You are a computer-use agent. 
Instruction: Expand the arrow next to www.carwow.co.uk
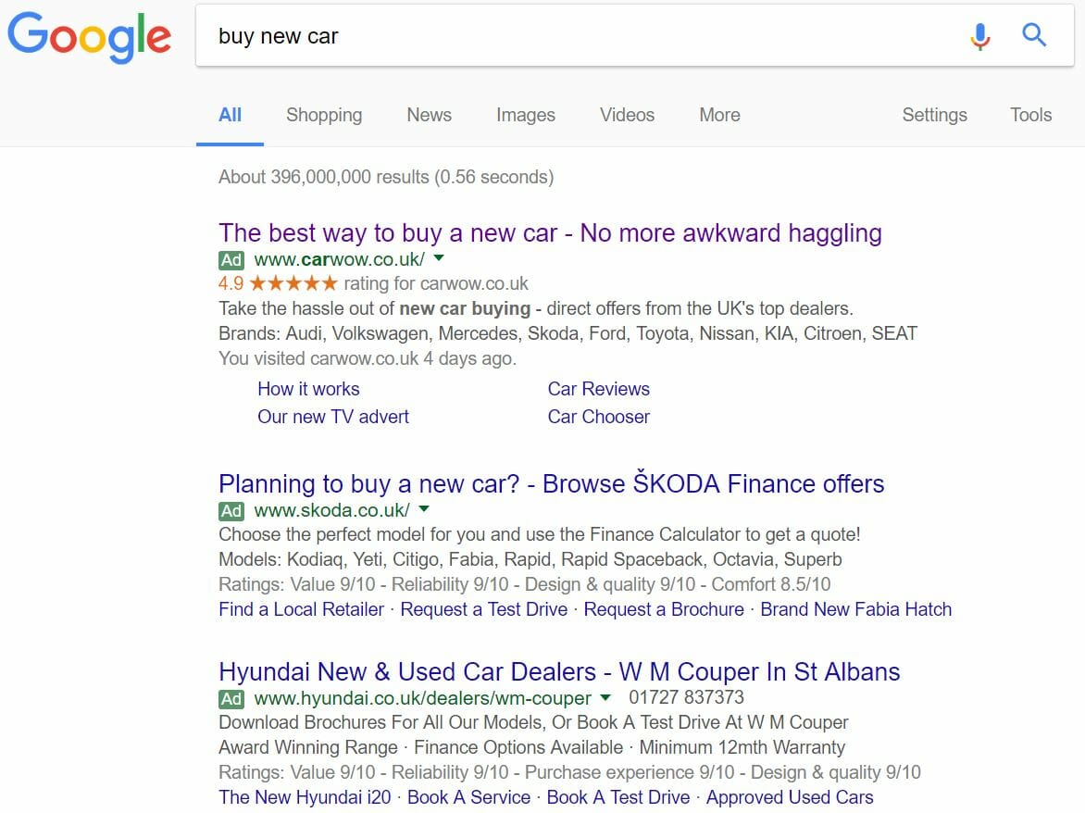pyautogui.click(x=439, y=258)
